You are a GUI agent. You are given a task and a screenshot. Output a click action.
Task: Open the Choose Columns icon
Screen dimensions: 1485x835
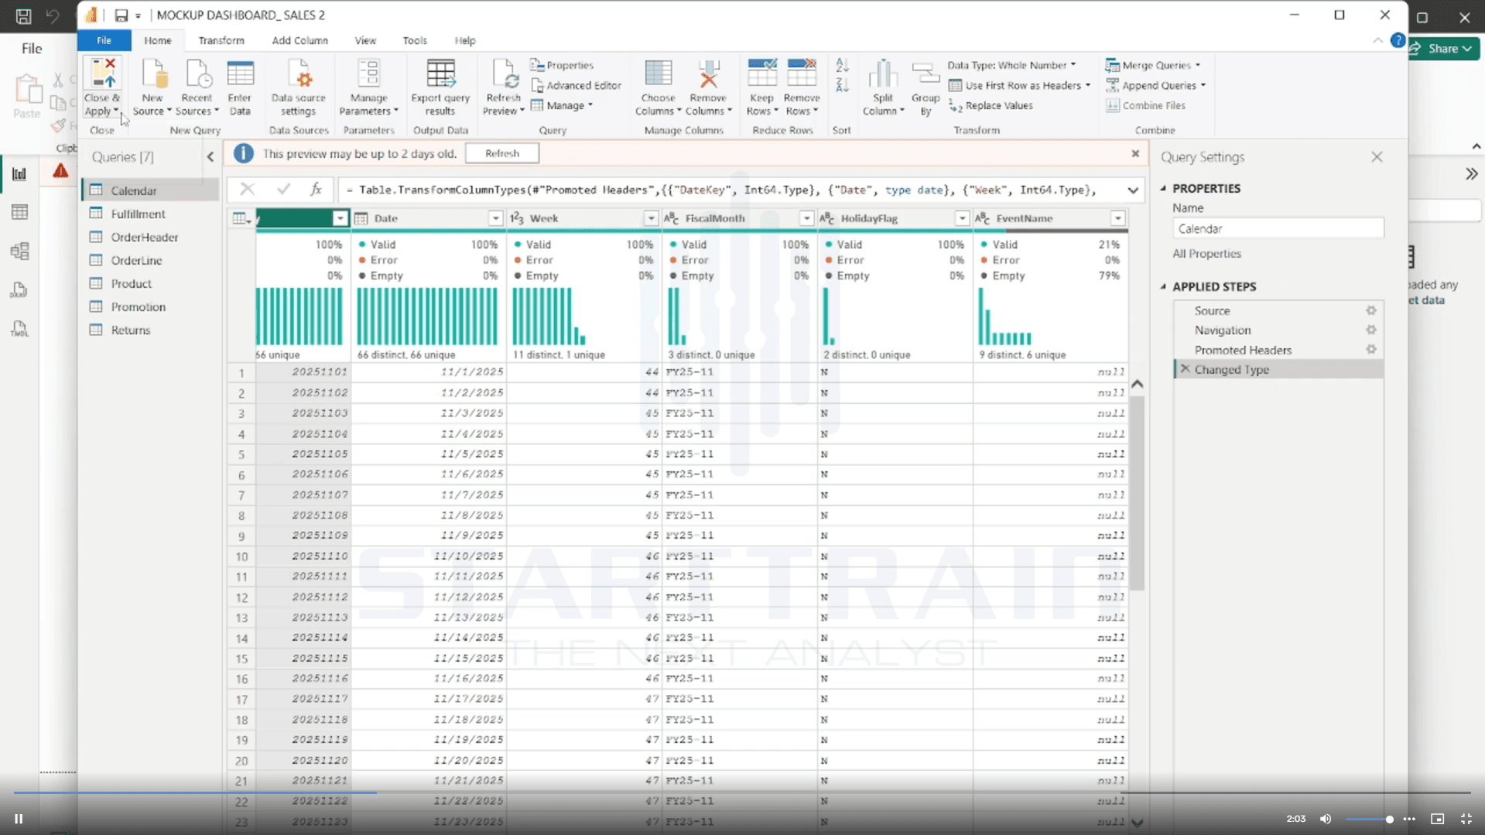point(658,74)
